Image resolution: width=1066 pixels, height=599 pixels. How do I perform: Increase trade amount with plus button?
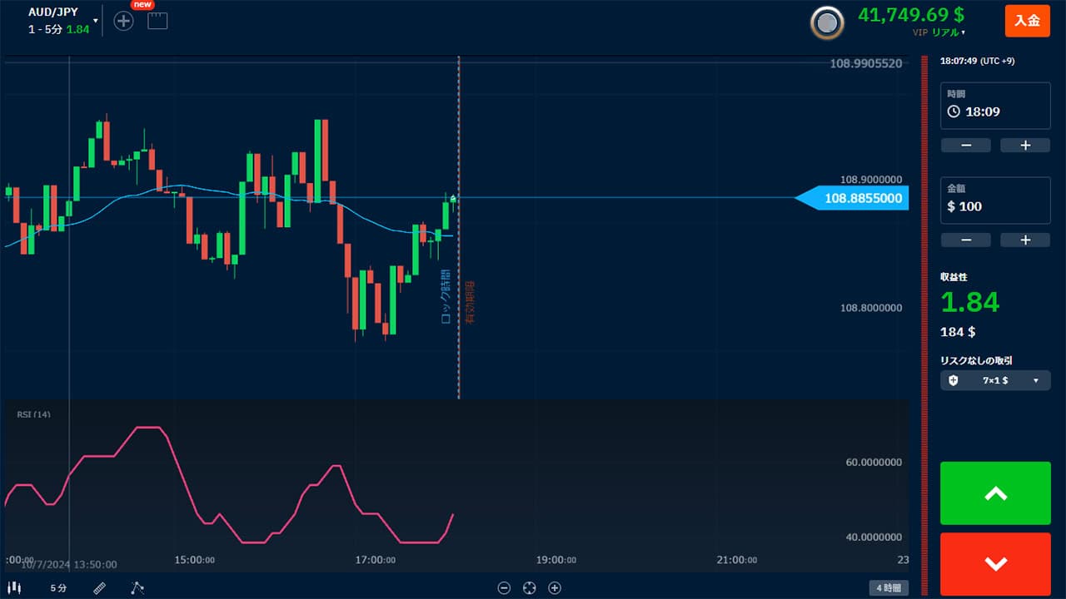pyautogui.click(x=1025, y=240)
